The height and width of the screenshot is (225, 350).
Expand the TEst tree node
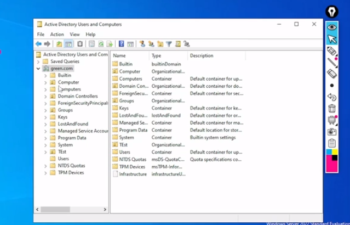point(45,152)
